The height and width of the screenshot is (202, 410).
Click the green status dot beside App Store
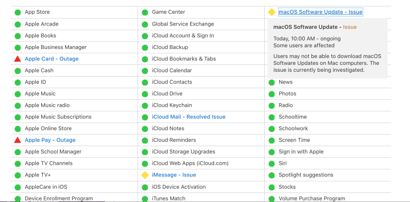coord(18,12)
